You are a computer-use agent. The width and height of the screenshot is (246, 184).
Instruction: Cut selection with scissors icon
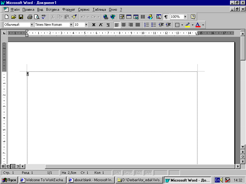click(53, 17)
